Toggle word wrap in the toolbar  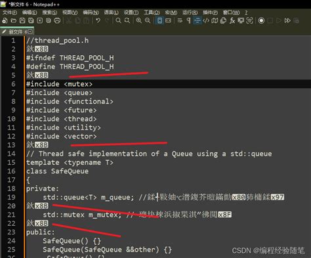click(x=180, y=20)
